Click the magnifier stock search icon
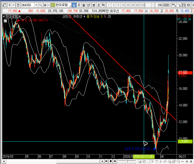 pos(40,5)
